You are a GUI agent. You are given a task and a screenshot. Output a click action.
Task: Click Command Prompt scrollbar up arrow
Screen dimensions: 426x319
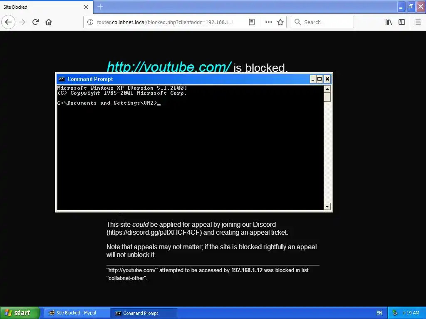tap(327, 89)
